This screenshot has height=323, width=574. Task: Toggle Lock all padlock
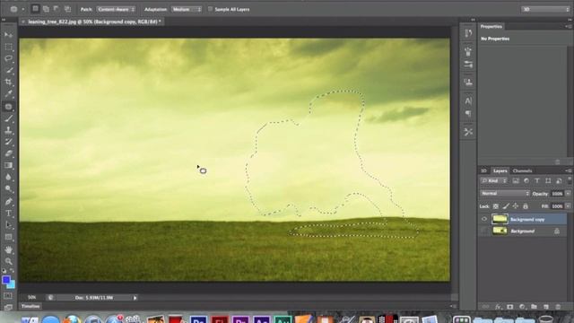pos(526,206)
